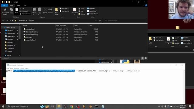Open the New item dropdown in scripts window
This screenshot has height=109, width=194.
(64, 8)
